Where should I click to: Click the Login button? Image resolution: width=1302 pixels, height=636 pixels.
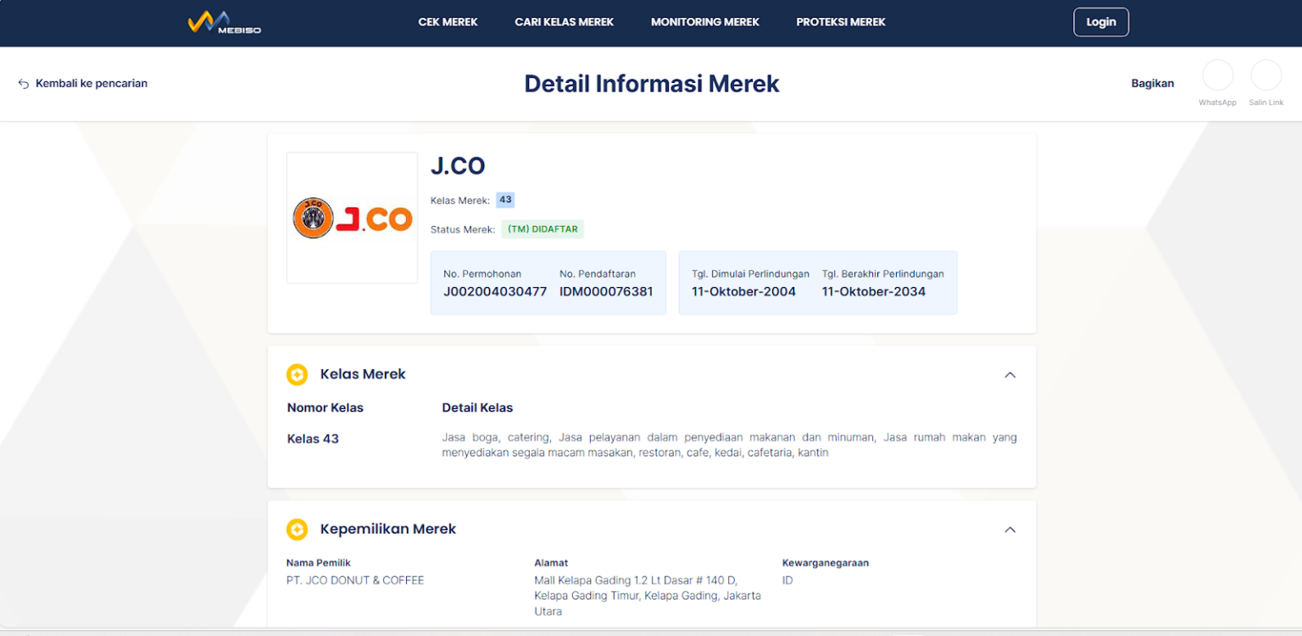pyautogui.click(x=1100, y=22)
